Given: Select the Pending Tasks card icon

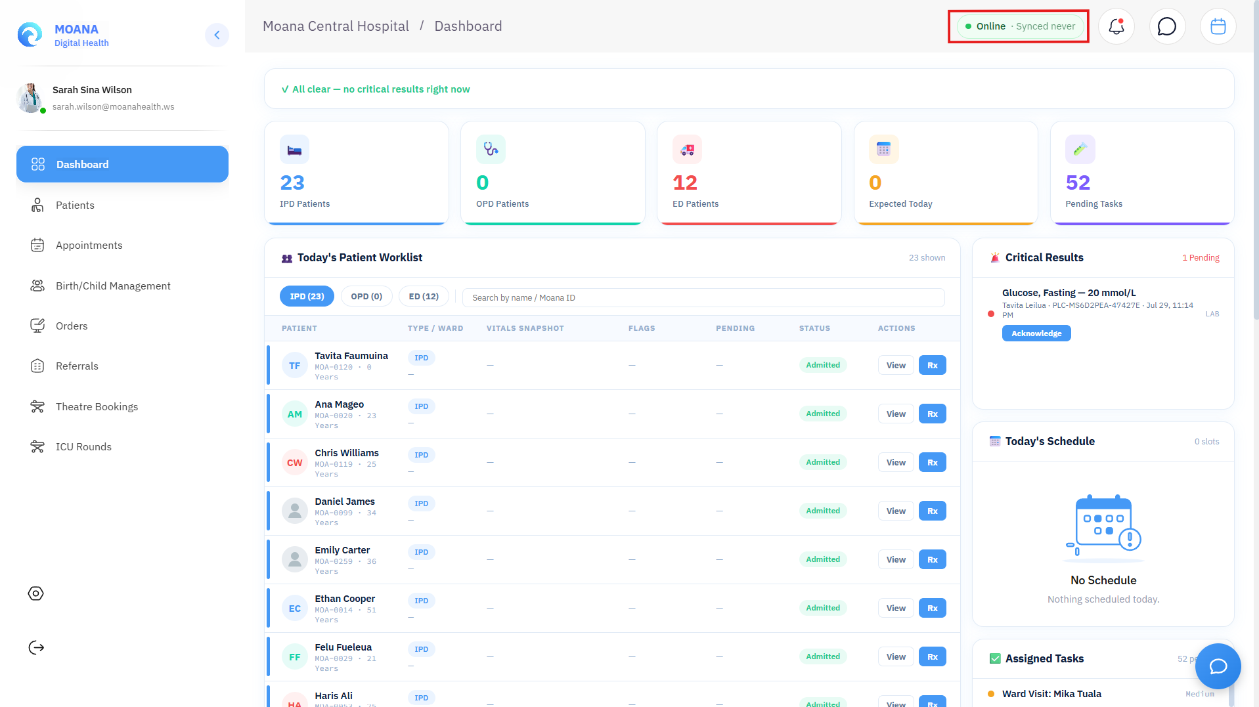Looking at the screenshot, I should (x=1080, y=150).
